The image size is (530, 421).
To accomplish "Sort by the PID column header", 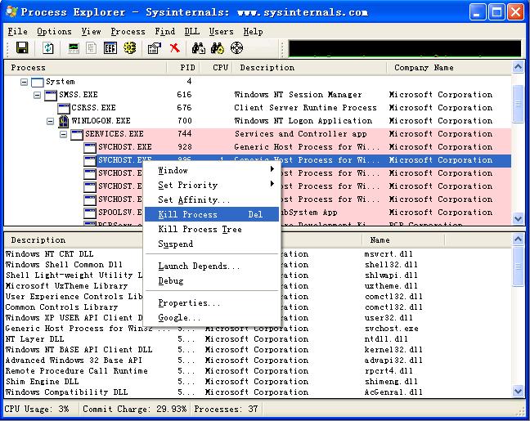I will (x=183, y=68).
